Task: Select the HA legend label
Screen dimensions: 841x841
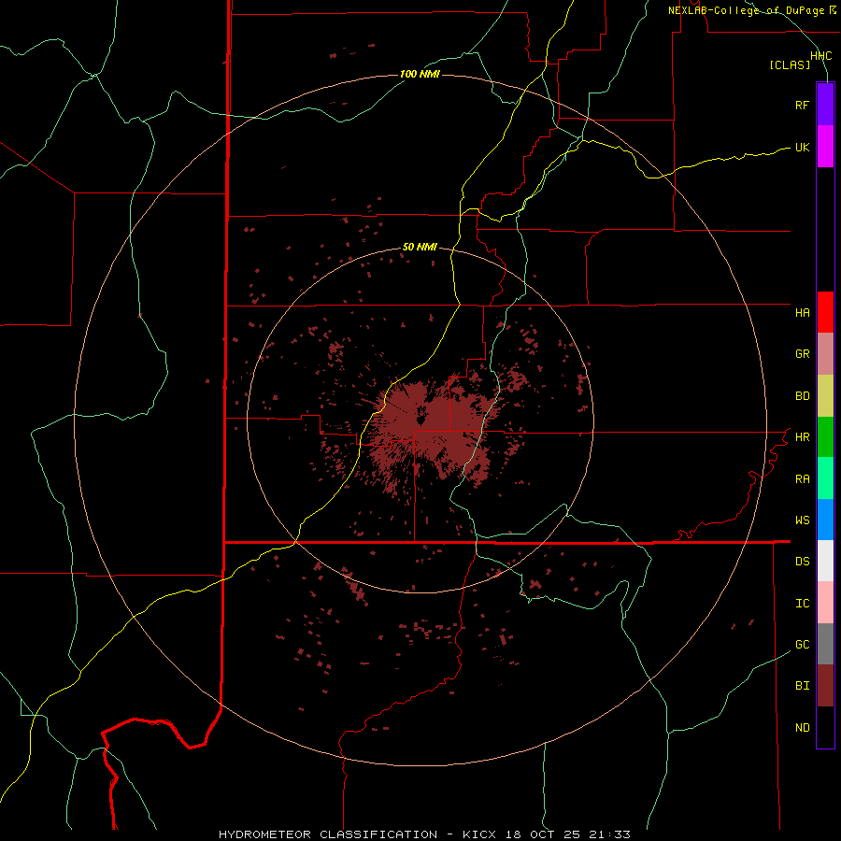Action: 802,313
